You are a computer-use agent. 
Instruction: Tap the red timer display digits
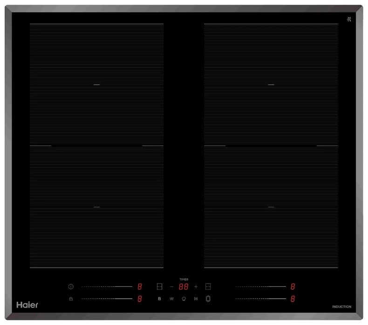pyautogui.click(x=184, y=287)
